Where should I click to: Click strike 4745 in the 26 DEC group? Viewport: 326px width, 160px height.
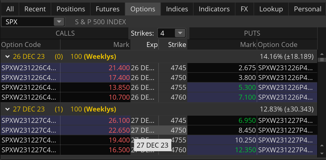[x=178, y=68]
